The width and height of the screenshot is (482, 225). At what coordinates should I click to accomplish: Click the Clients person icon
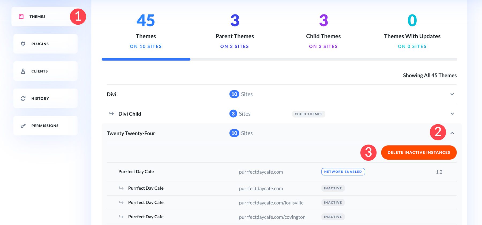pyautogui.click(x=23, y=71)
